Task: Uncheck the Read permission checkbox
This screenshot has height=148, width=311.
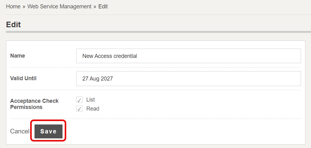Action: [x=79, y=109]
